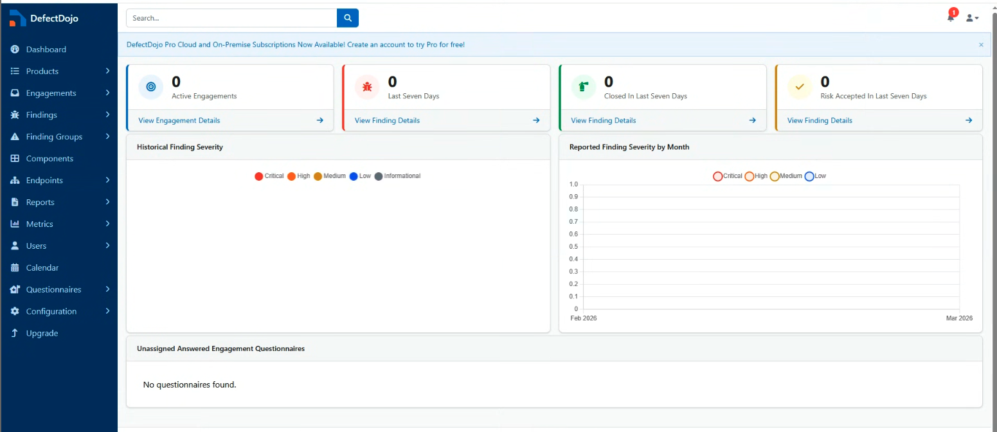
Task: Select the Calendar icon in the sidebar
Action: (14, 267)
